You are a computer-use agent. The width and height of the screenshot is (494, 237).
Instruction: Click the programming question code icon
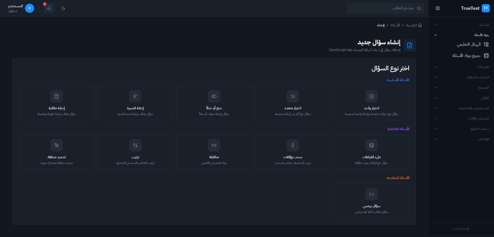[x=371, y=194]
